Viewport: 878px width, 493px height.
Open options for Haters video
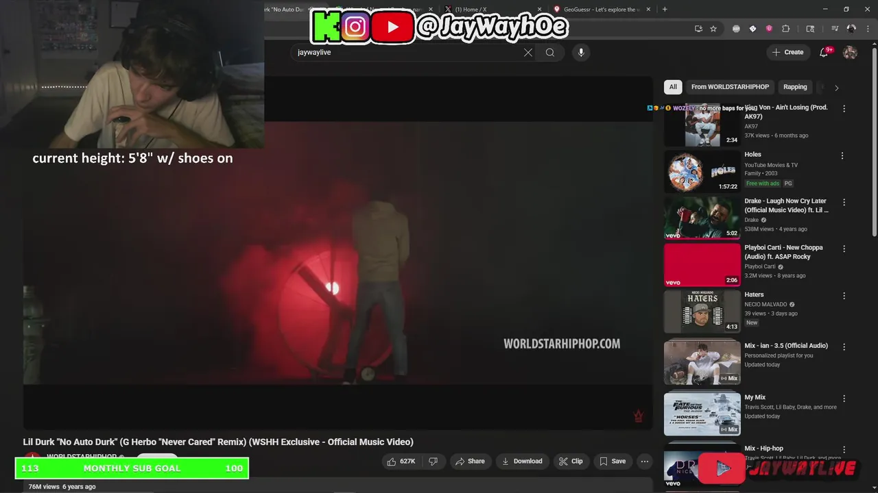tap(844, 296)
